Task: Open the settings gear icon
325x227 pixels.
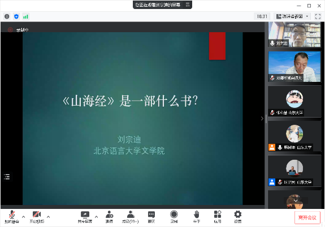Action: coord(238,217)
